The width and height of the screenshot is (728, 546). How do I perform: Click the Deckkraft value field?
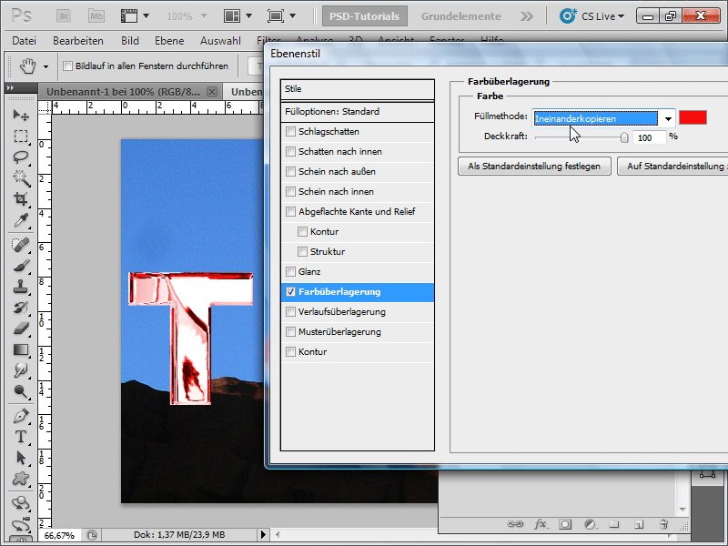(x=649, y=137)
